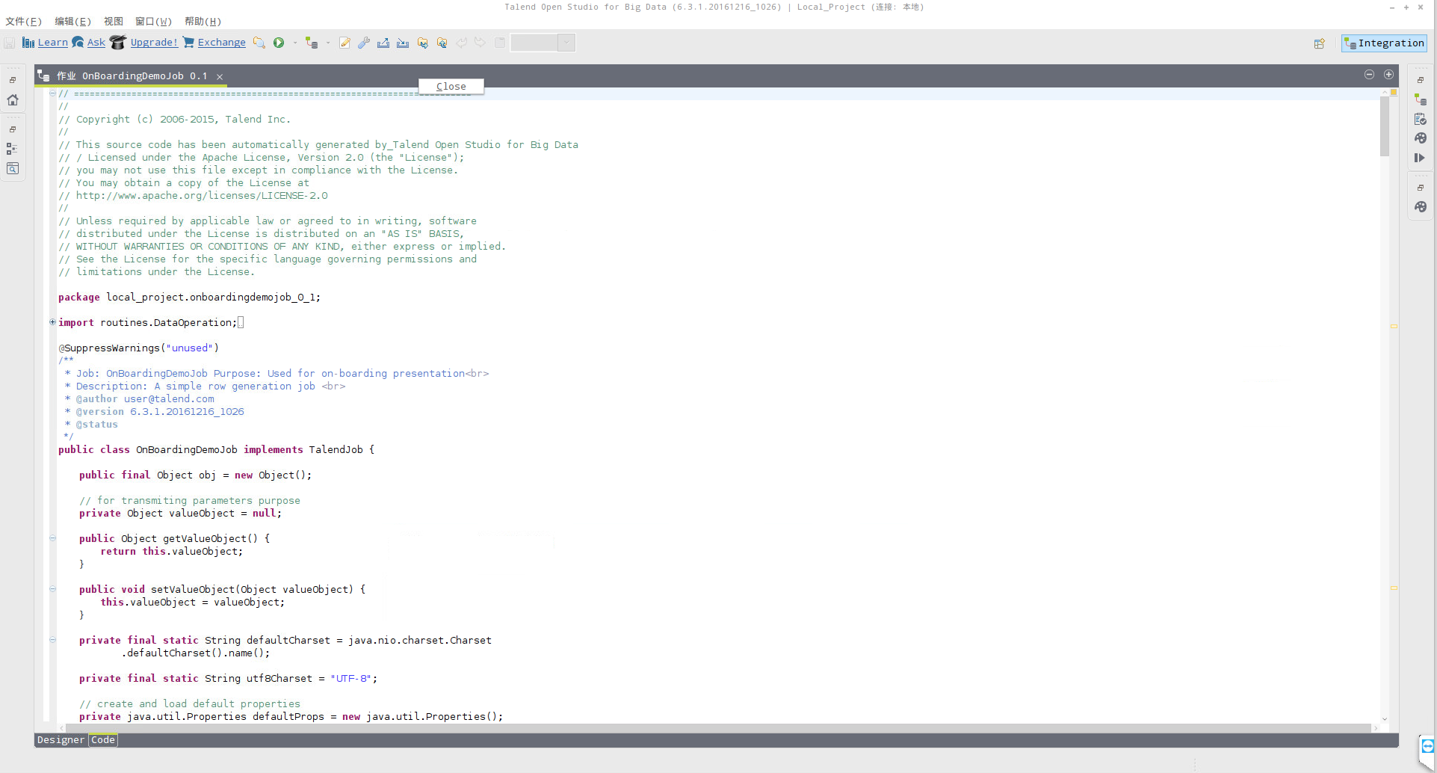Click the blue icon at bottom right corner
This screenshot has height=773, width=1437.
1427,746
